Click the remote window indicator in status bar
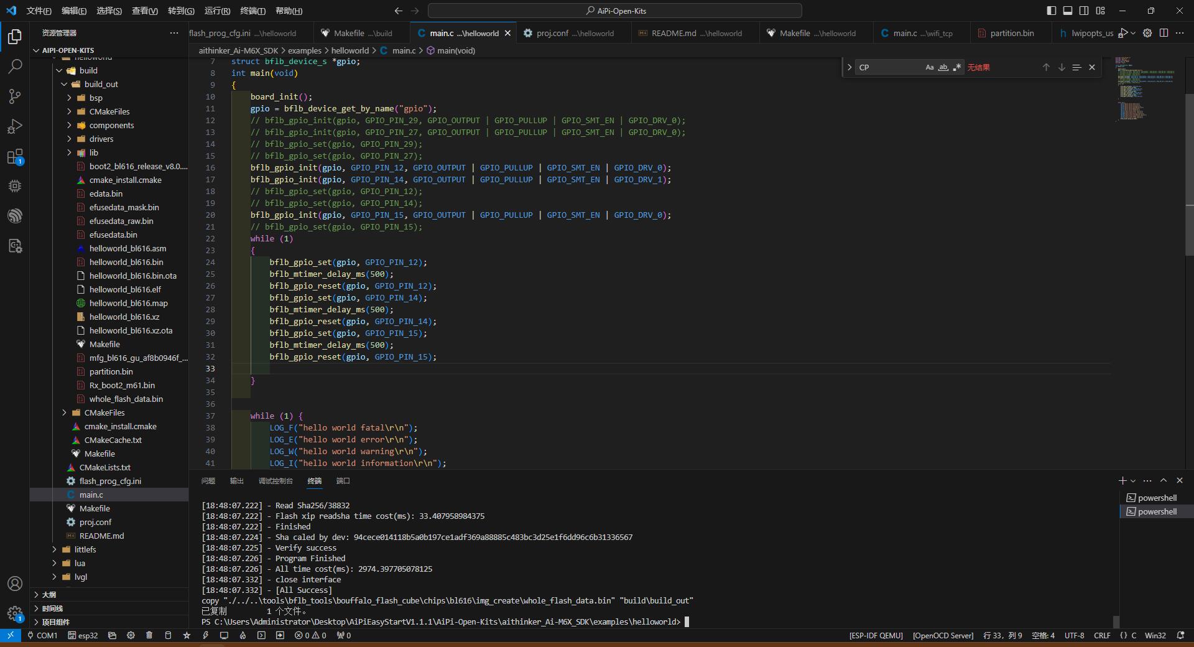 (x=10, y=635)
